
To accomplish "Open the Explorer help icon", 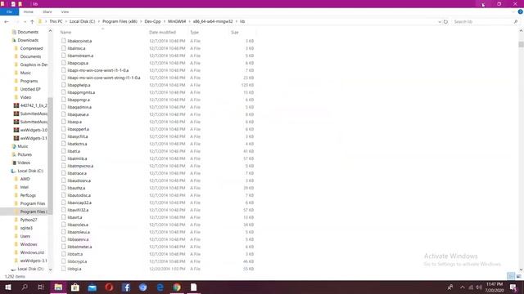I will 520,11.
